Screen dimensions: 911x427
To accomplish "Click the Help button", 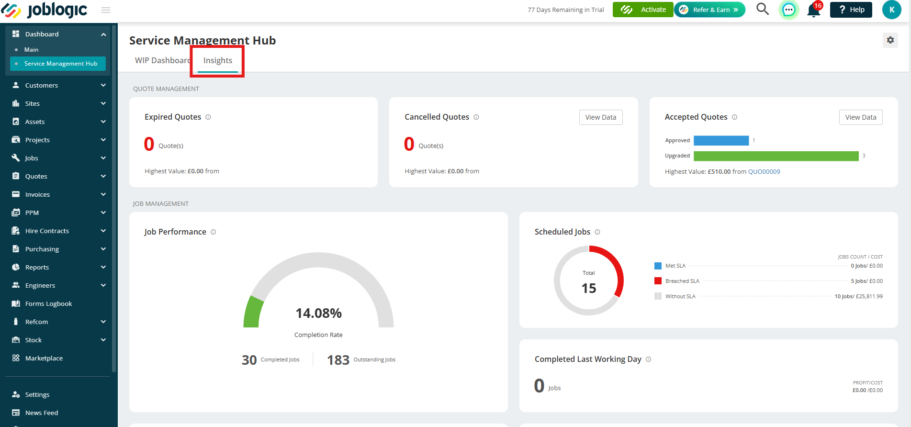I will (851, 10).
